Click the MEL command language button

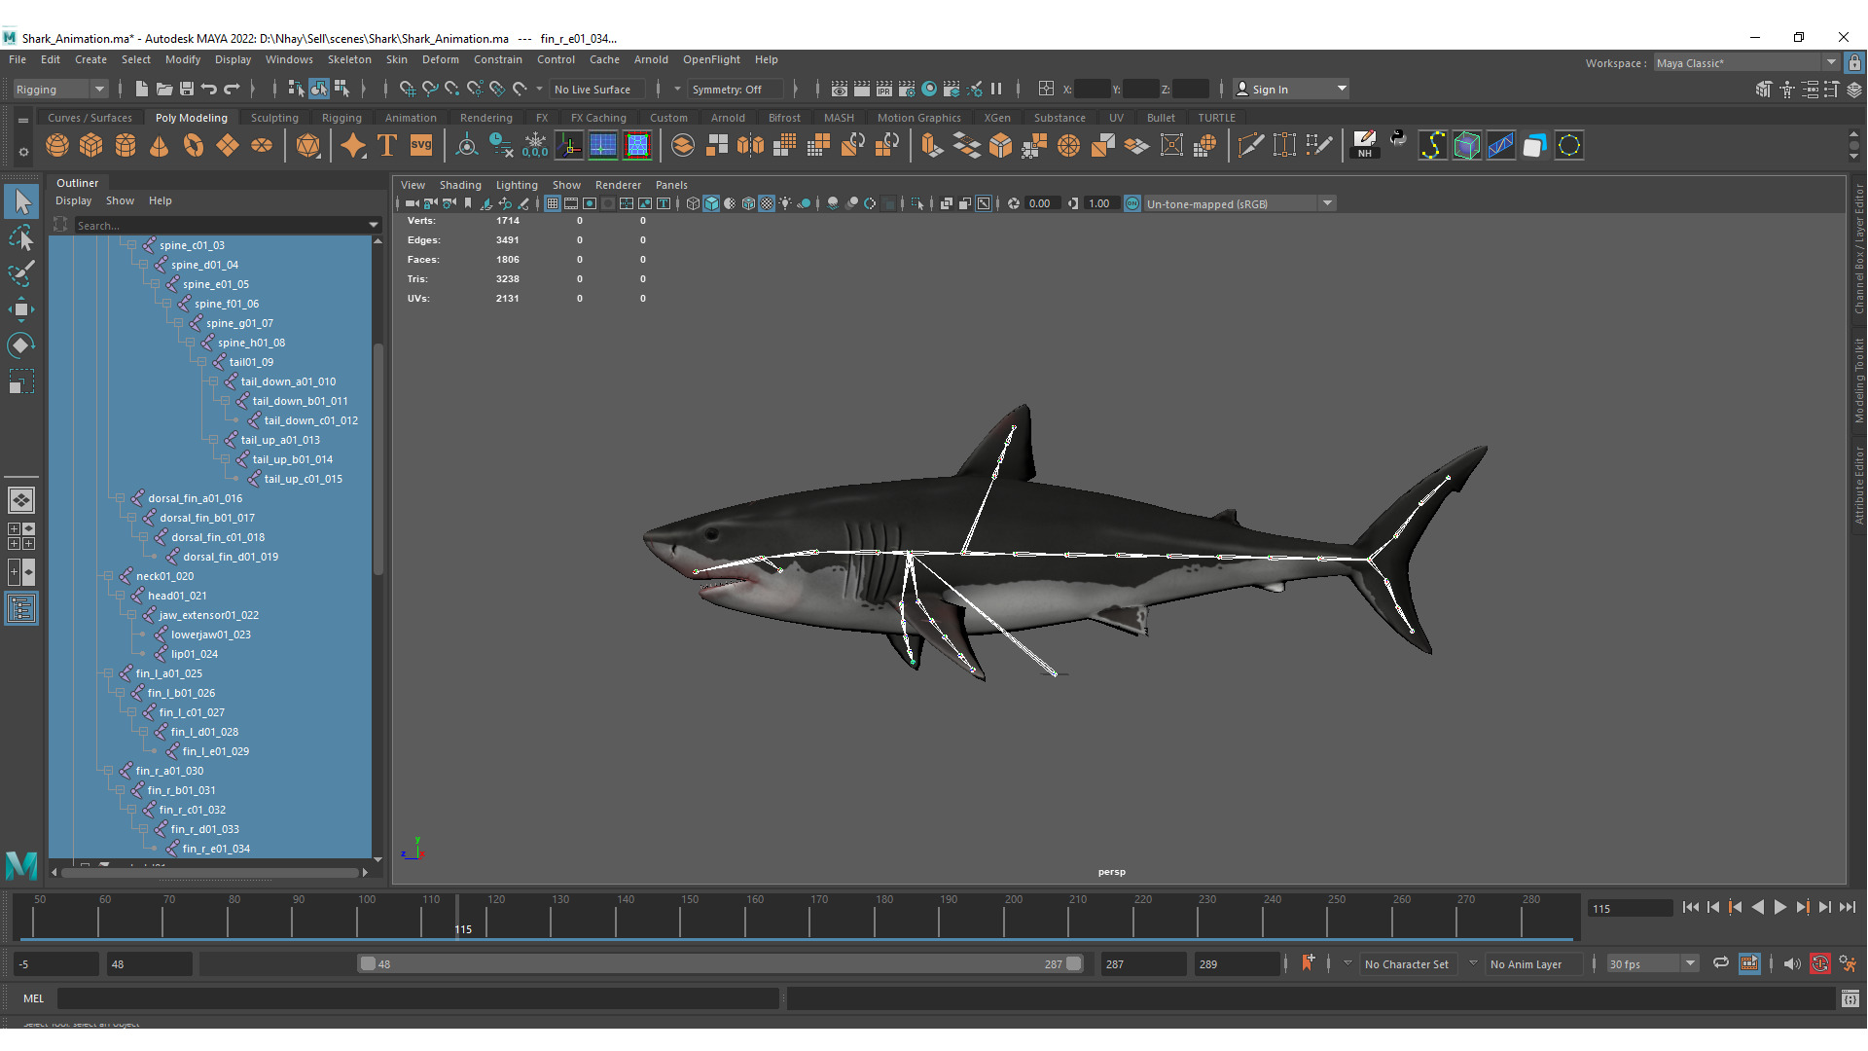33,998
